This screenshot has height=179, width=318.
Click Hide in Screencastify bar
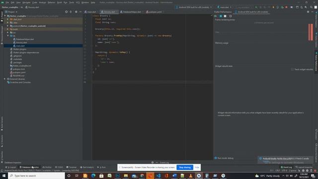[x=197, y=168]
